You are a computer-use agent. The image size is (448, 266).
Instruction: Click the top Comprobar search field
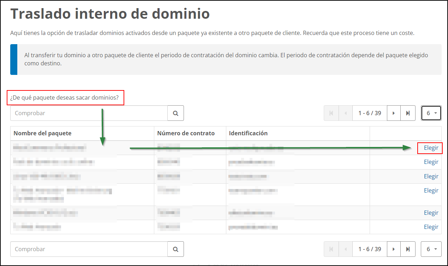88,113
